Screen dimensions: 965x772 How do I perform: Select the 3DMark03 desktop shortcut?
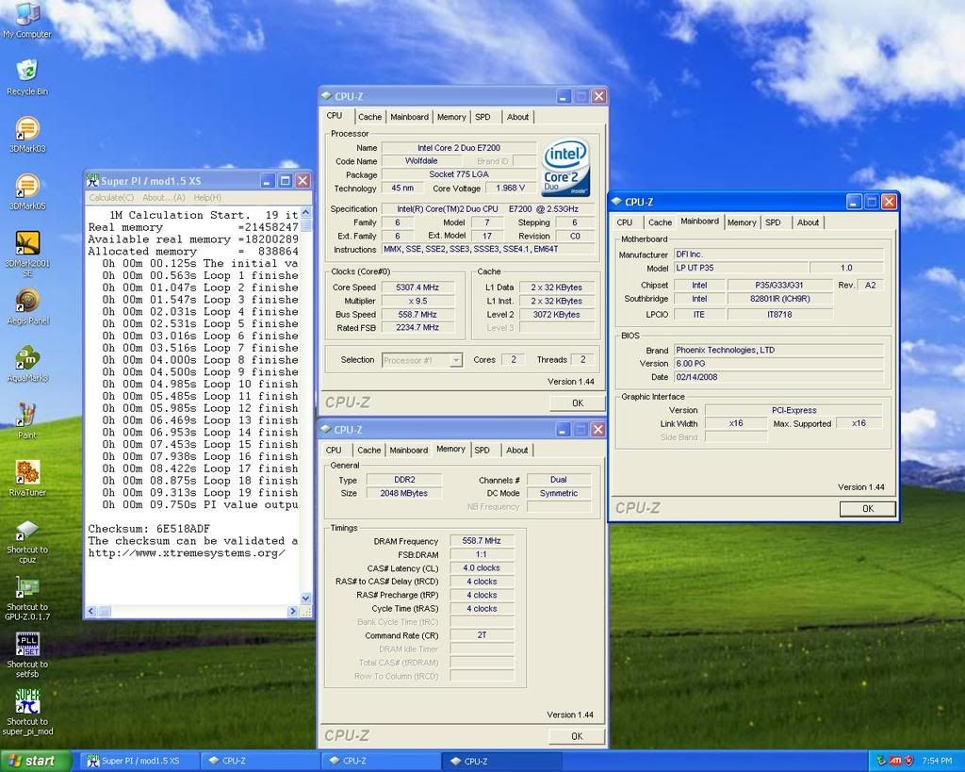(x=27, y=135)
